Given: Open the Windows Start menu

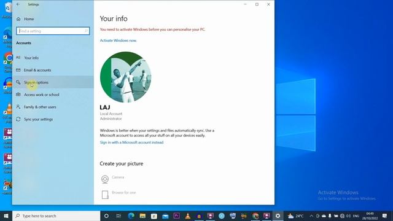Looking at the screenshot, I should 6,215.
